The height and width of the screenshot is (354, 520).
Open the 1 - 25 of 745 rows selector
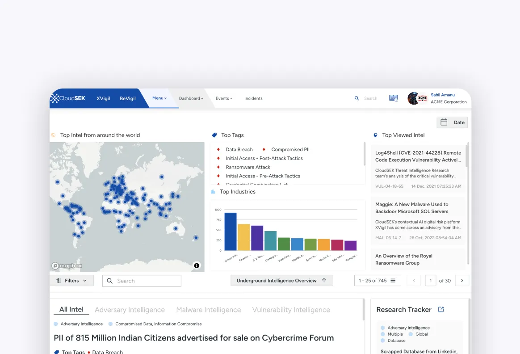point(377,281)
